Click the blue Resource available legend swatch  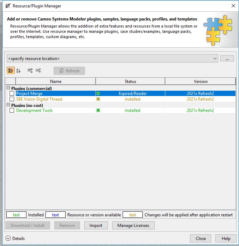[x=55, y=215]
